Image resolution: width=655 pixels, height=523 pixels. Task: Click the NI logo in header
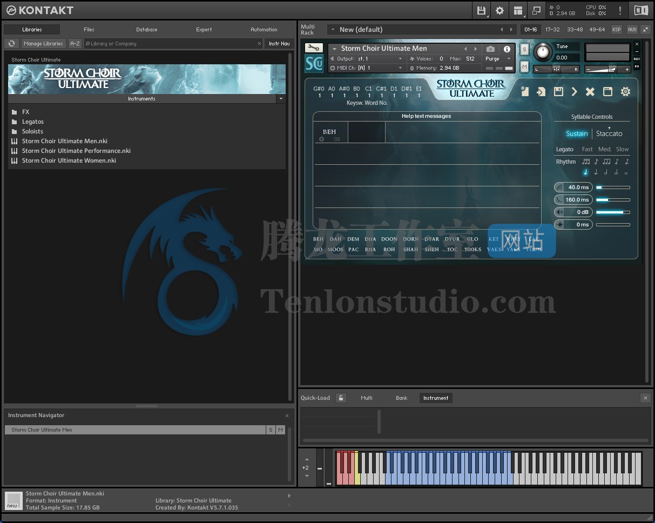[641, 10]
